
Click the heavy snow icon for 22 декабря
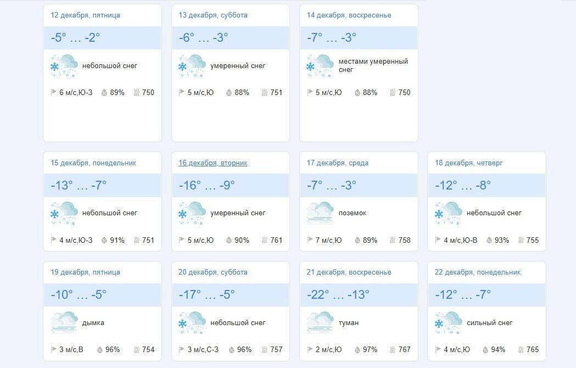point(448,323)
